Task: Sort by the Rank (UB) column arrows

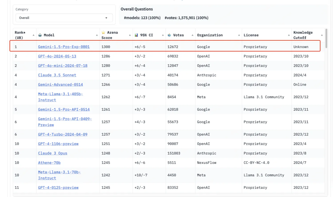Action: pos(33,35)
